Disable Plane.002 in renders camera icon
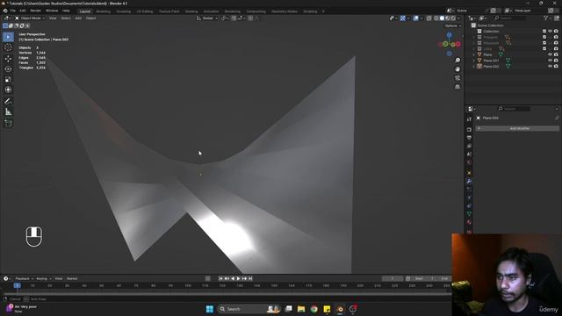Viewport: 562px width, 316px height. tap(556, 67)
